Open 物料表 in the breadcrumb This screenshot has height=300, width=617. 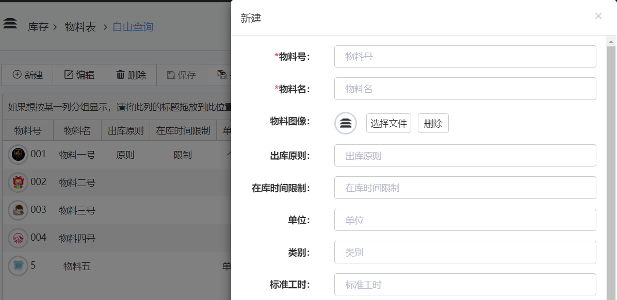point(80,27)
